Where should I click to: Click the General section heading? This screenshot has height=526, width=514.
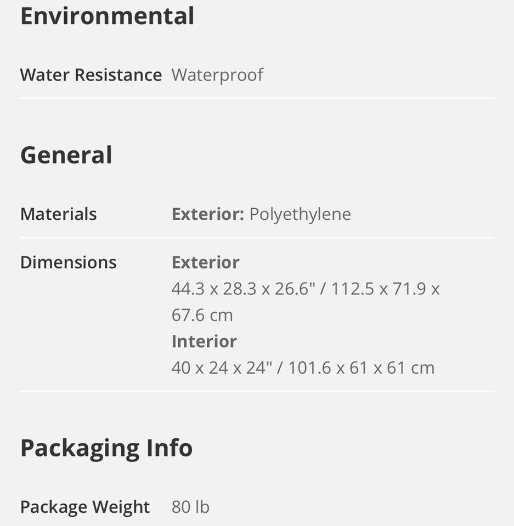pos(66,155)
